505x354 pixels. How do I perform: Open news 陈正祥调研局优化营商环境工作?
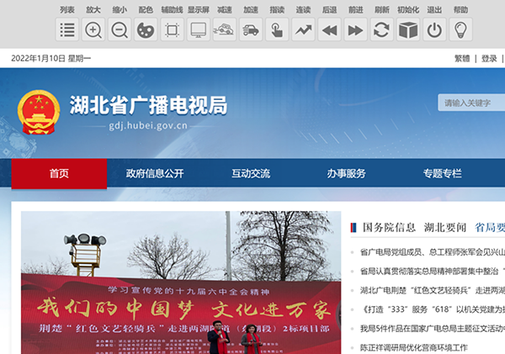[414, 347]
